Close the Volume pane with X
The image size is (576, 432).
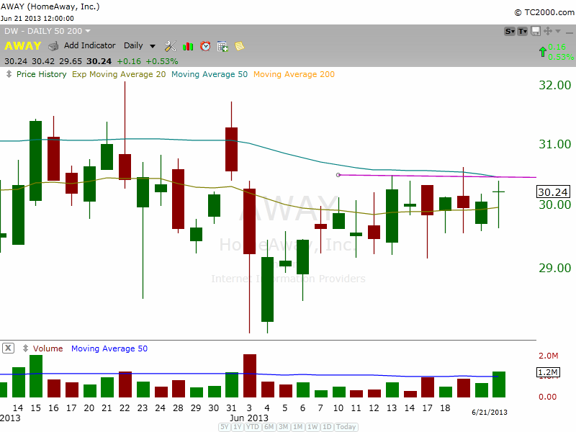[8, 348]
